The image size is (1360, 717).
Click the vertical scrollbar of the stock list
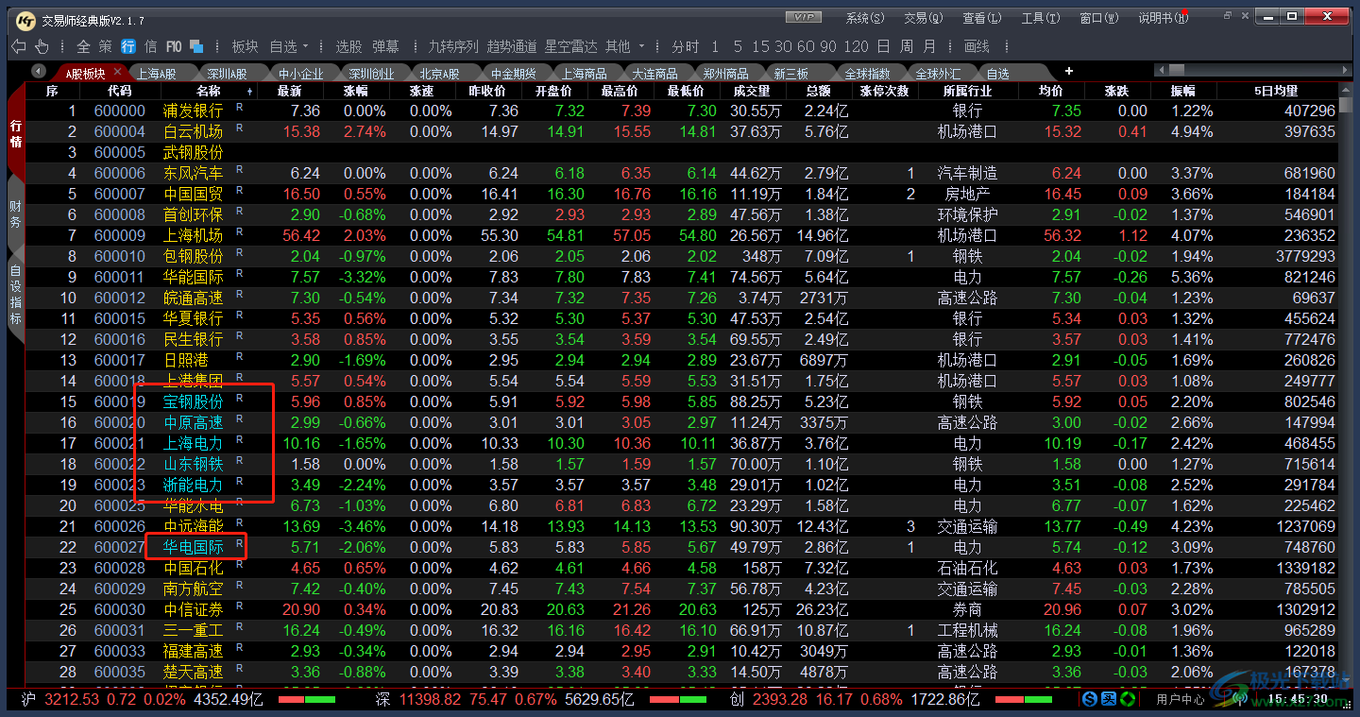[x=1347, y=384]
